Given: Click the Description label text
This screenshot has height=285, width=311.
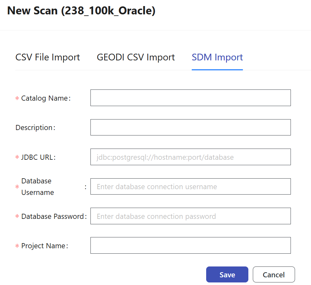Looking at the screenshot, I should click(x=34, y=128).
